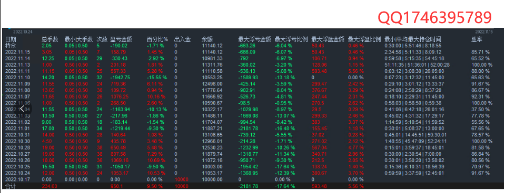Sort by the 日期 column header
The height and width of the screenshot is (193, 505).
pos(11,39)
